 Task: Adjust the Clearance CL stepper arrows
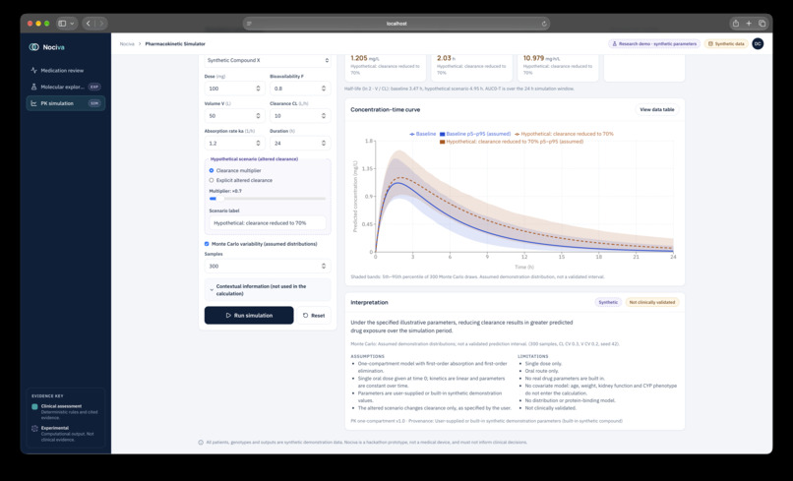point(324,116)
